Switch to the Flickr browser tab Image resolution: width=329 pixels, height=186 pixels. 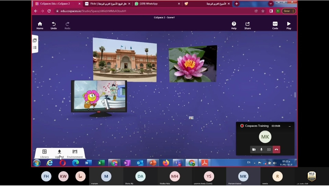(108, 4)
